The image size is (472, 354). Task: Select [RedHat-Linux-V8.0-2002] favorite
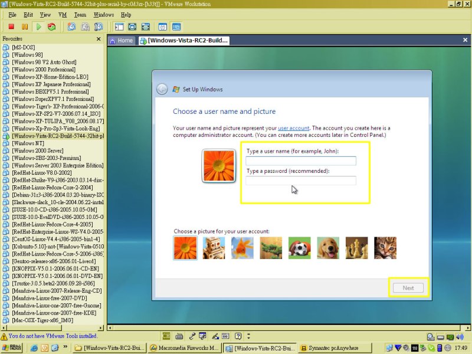41,173
